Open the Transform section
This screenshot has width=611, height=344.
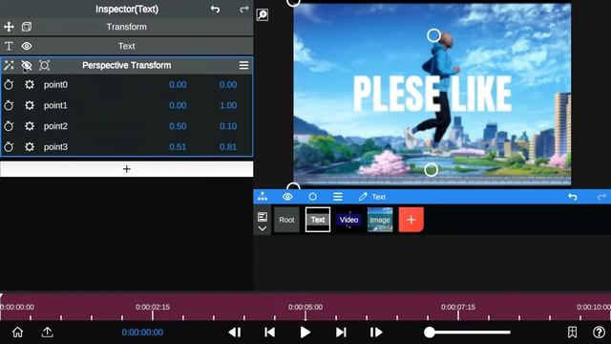[x=127, y=27]
